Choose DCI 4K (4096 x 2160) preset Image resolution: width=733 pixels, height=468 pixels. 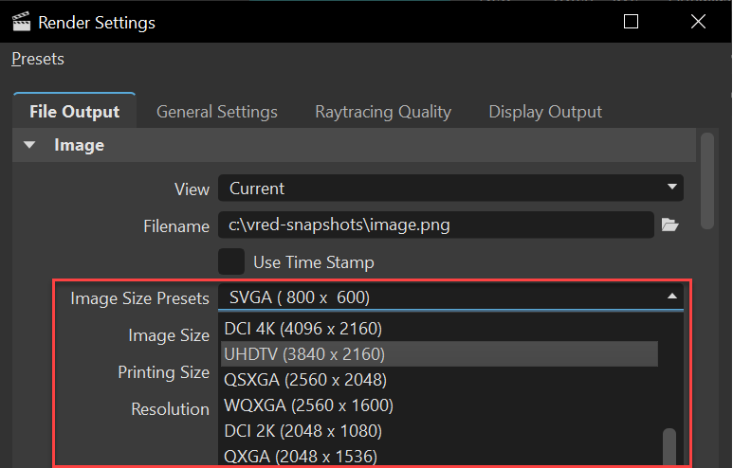pos(302,329)
